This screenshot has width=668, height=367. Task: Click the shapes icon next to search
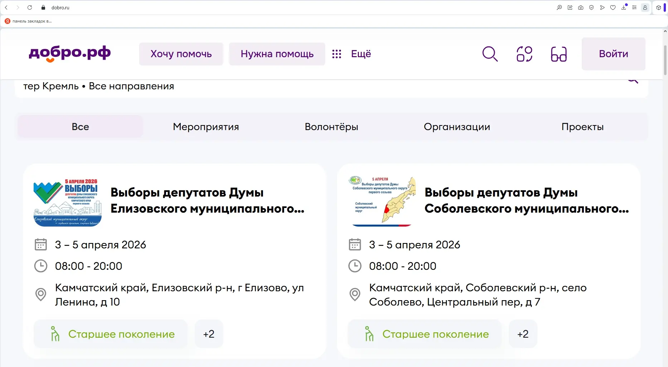click(x=524, y=54)
